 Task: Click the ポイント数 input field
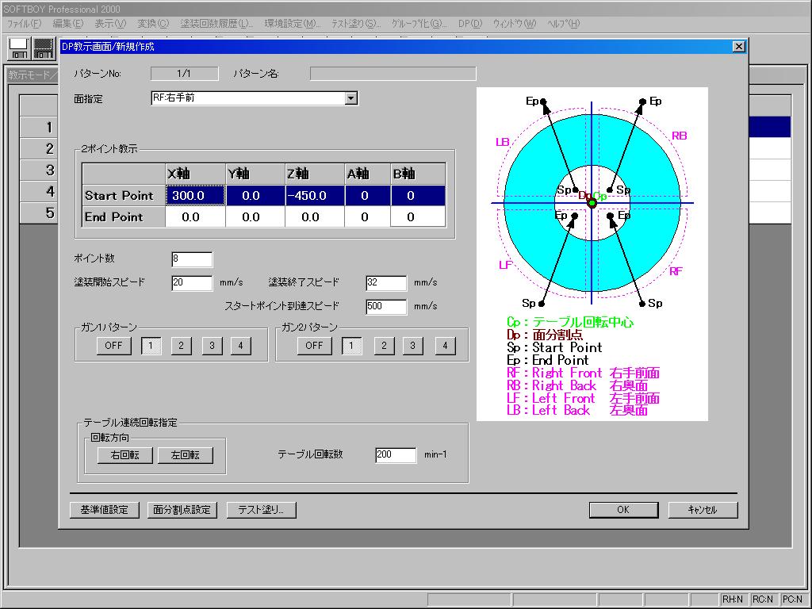(x=191, y=260)
